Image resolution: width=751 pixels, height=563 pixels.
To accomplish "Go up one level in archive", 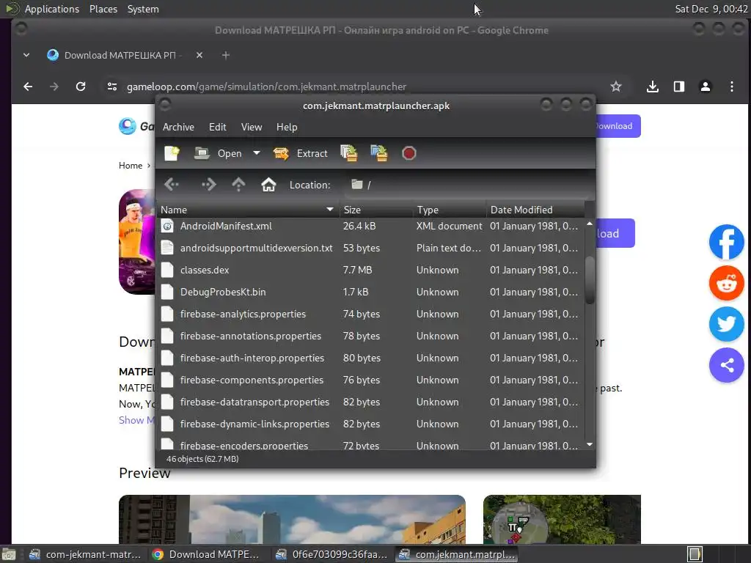I will click(x=238, y=184).
